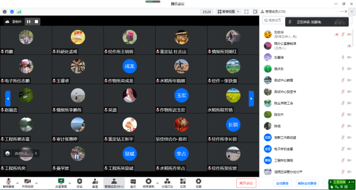
Task: Click the 全体静音 mute all button
Action: coord(282,183)
